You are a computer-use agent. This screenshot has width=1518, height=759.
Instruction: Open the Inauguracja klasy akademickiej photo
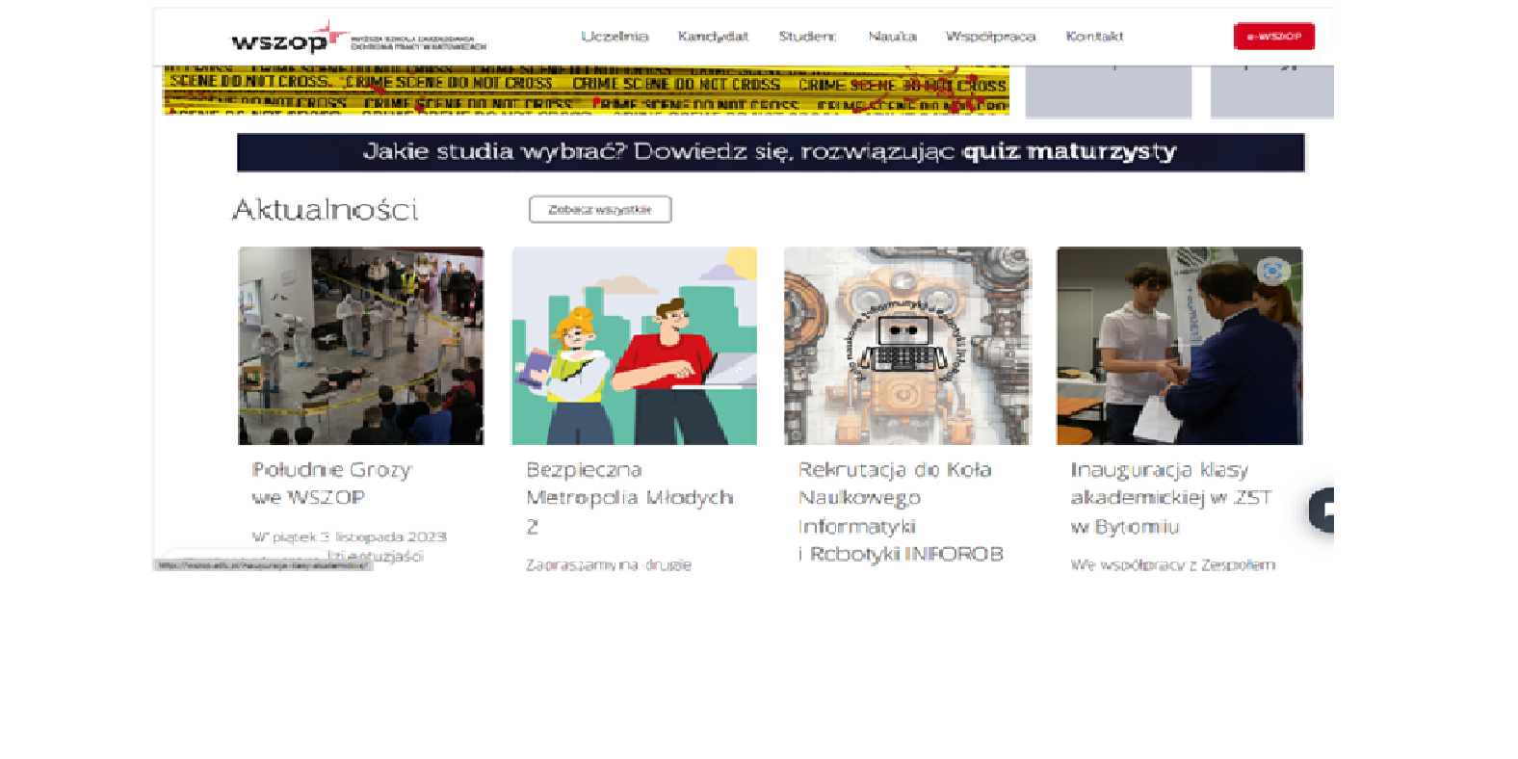tap(1179, 346)
